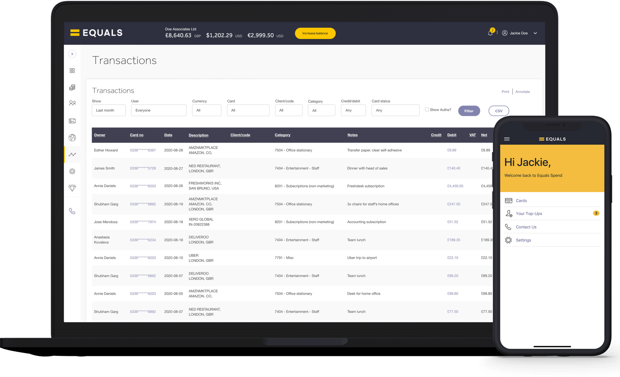Open the dashboard grid icon in the sidebar
The width and height of the screenshot is (620, 377).
(x=72, y=71)
